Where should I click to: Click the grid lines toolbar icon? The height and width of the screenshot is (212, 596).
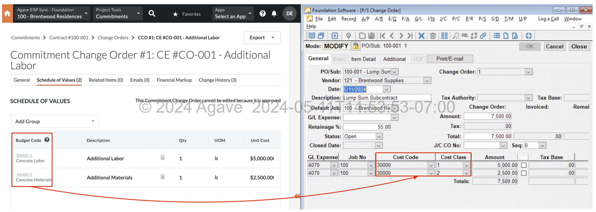(x=444, y=36)
